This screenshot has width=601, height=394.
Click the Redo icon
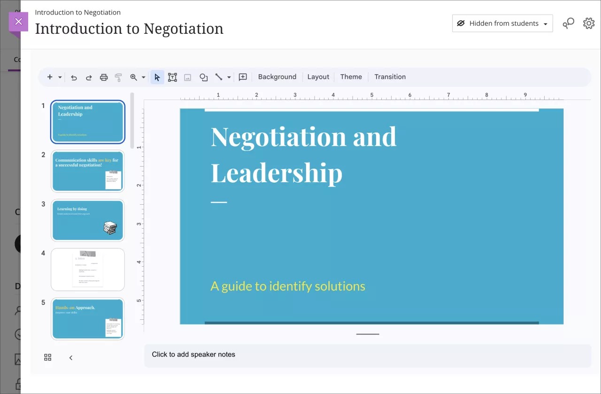89,77
